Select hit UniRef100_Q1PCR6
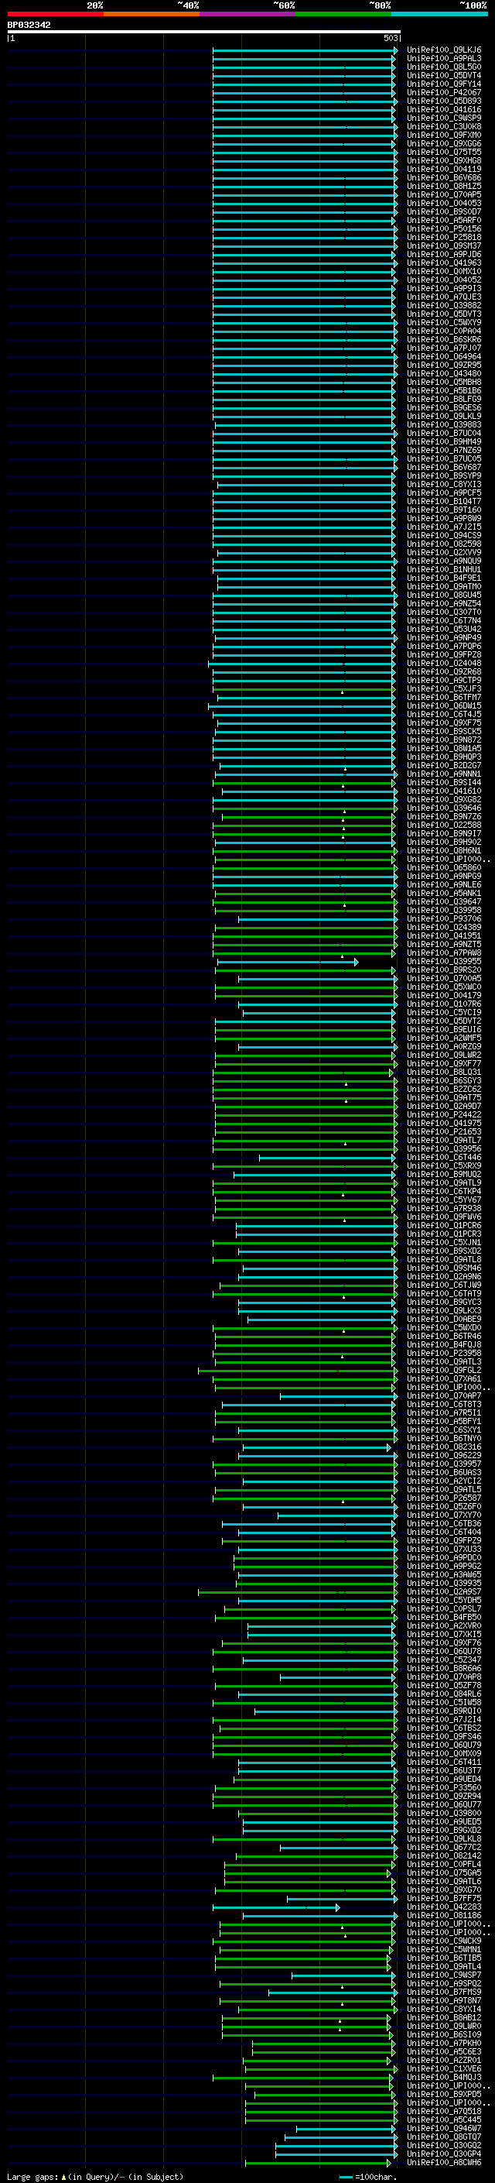This screenshot has height=2183, width=495. pos(444,1225)
